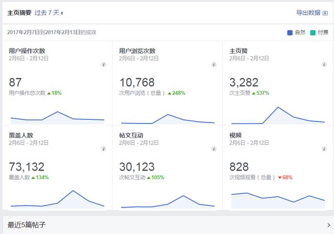Click the blue 自然 legend swatch
The width and height of the screenshot is (334, 234).
pyautogui.click(x=290, y=32)
